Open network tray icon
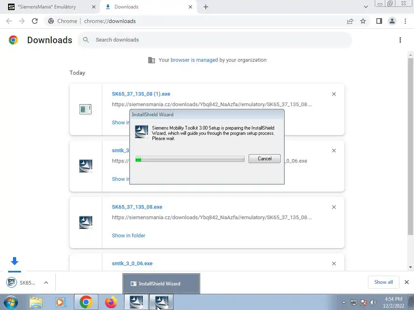Screen dimensions: 414x310 [353, 302]
